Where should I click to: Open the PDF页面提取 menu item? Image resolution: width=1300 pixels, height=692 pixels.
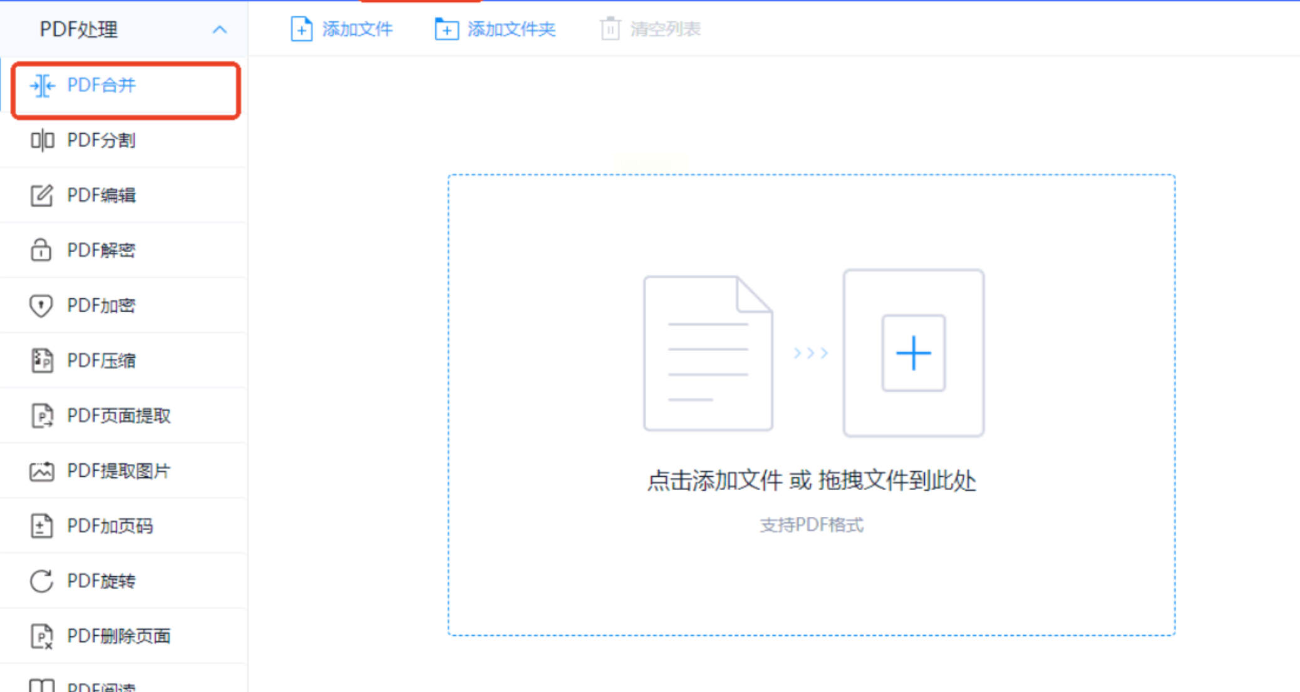point(118,415)
